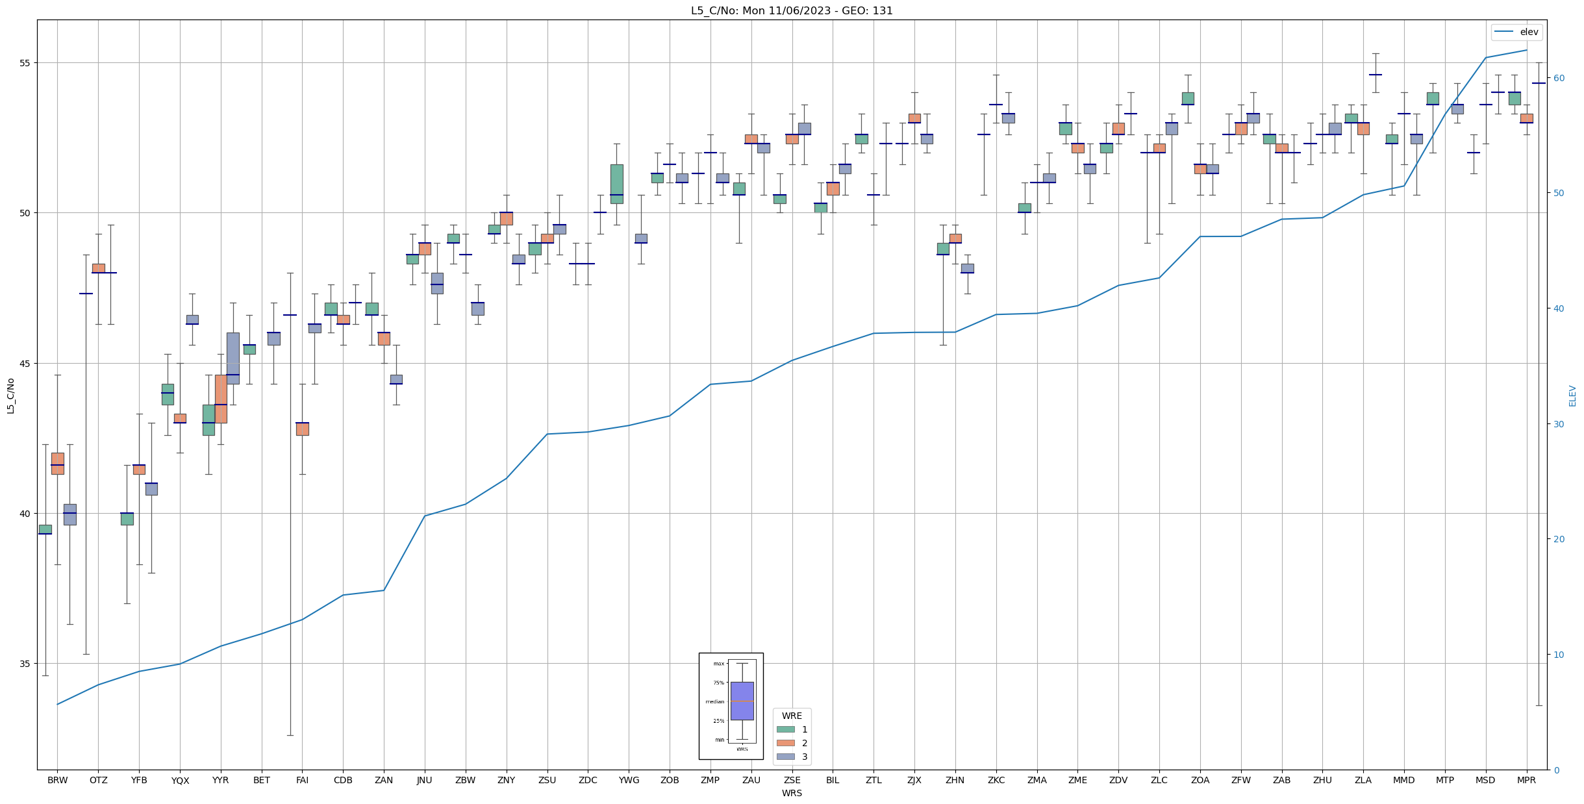Click the MPR station label
The width and height of the screenshot is (1584, 804).
1527,781
